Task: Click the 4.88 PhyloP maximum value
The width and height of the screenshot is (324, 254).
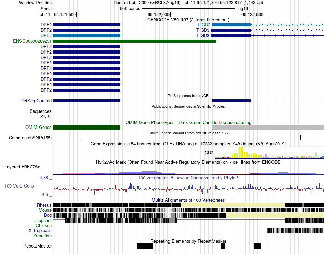Action: (44, 178)
